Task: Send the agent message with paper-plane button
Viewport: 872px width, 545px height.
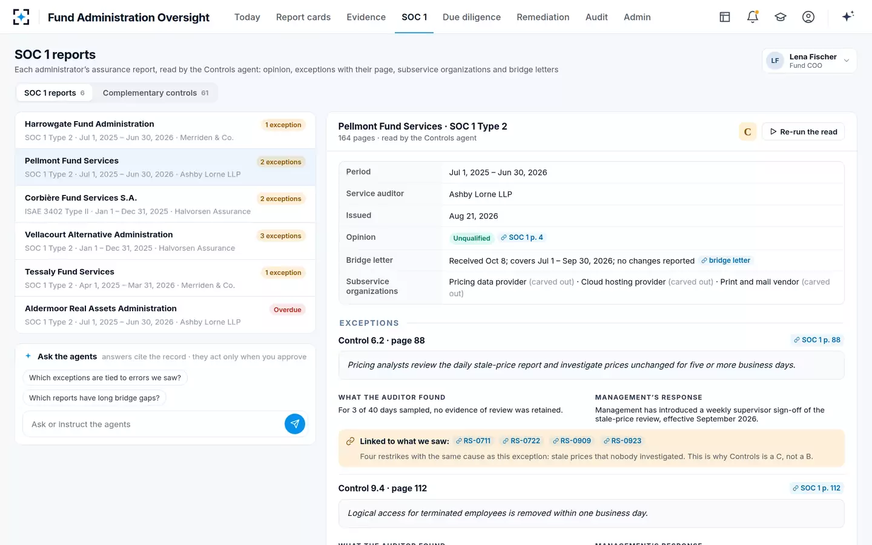Action: point(295,424)
